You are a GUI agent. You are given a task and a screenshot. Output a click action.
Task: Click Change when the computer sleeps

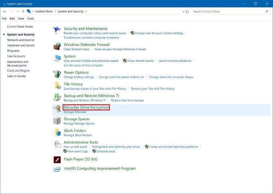click(x=171, y=77)
